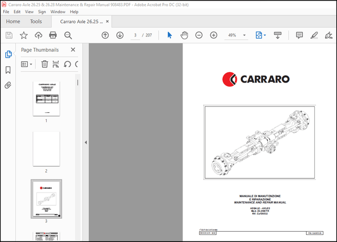337x242 pixels.
Task: Select page 3 thumbnail with Carraro logo
Action: pos(46,199)
